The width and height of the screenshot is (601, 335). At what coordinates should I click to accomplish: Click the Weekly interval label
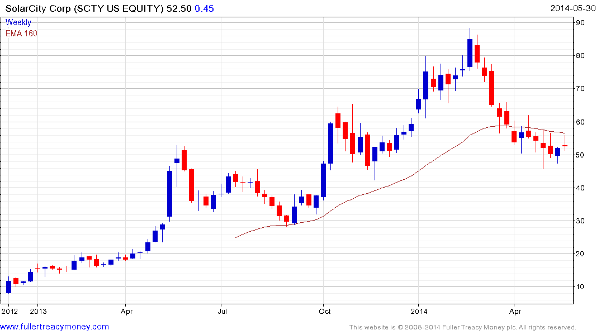click(18, 22)
